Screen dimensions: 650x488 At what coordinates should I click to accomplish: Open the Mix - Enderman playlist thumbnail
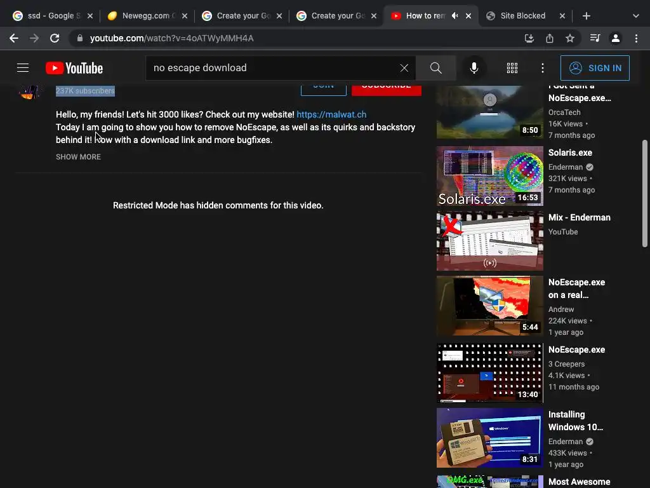coord(489,241)
